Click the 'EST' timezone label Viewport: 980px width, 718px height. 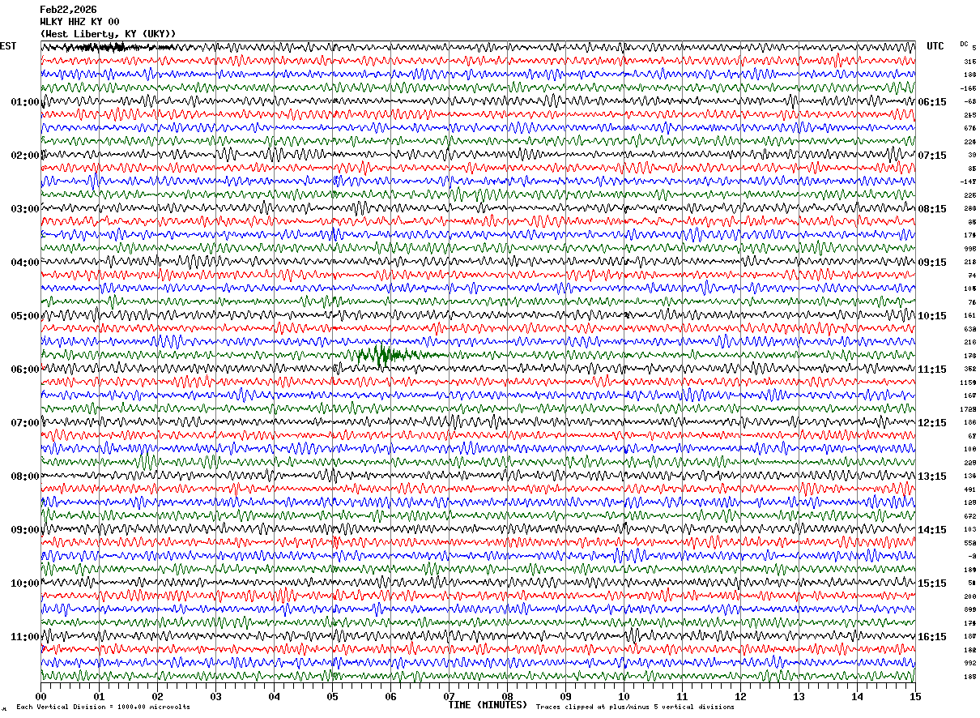tap(8, 46)
